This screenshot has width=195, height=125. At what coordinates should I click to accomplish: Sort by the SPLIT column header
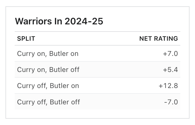coord(26,38)
